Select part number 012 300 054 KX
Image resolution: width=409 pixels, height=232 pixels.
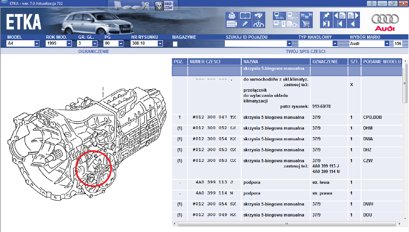[x=214, y=139]
